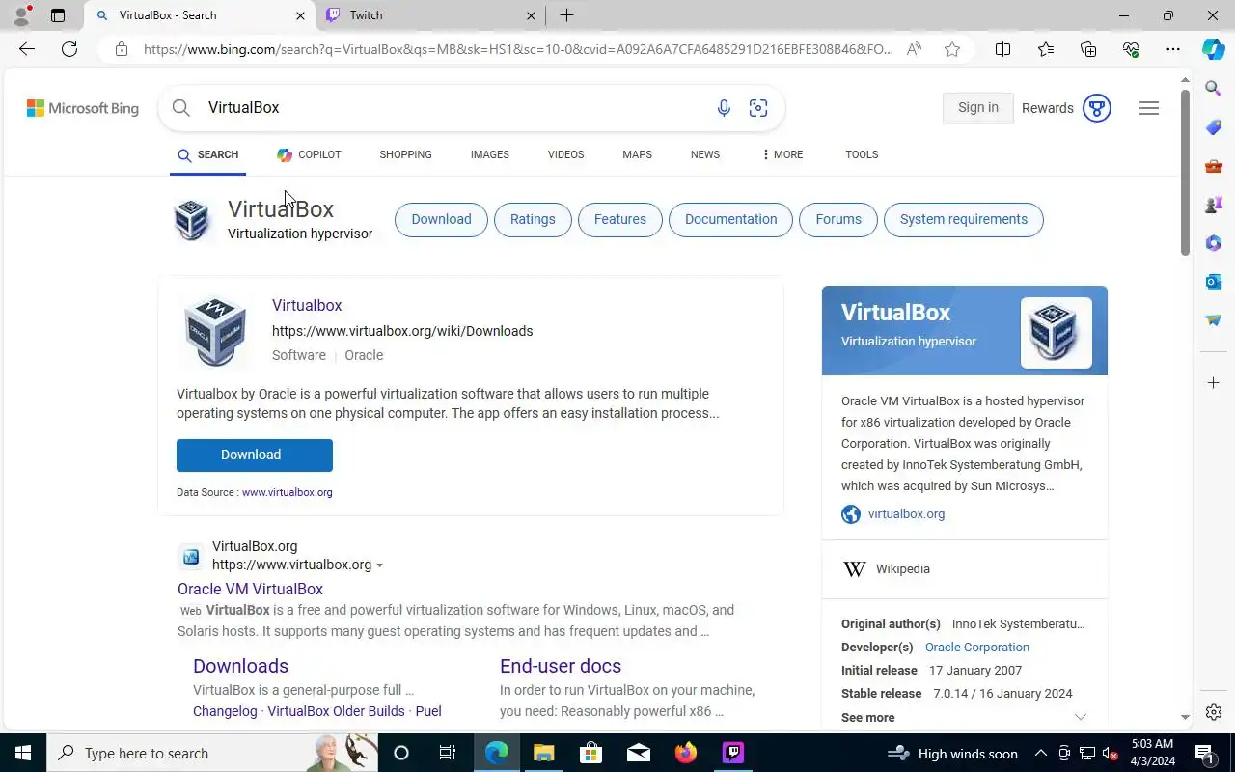Image resolution: width=1235 pixels, height=772 pixels.
Task: Click the Sign in button
Action: coord(977,108)
